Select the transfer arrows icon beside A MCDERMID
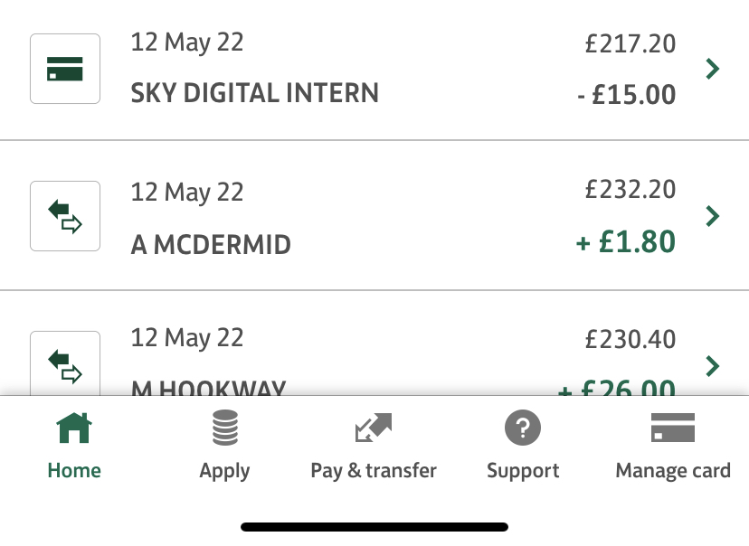The image size is (749, 546). [64, 215]
